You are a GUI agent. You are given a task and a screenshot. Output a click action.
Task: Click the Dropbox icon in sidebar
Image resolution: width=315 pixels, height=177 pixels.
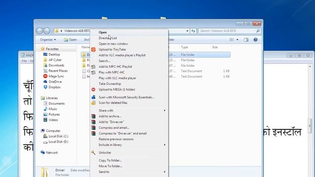[45, 87]
